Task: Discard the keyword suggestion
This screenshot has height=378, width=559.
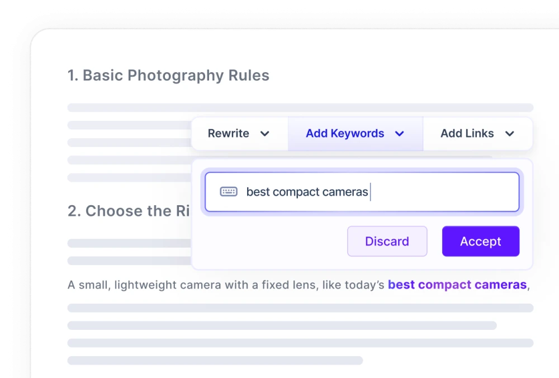Action: (x=387, y=241)
